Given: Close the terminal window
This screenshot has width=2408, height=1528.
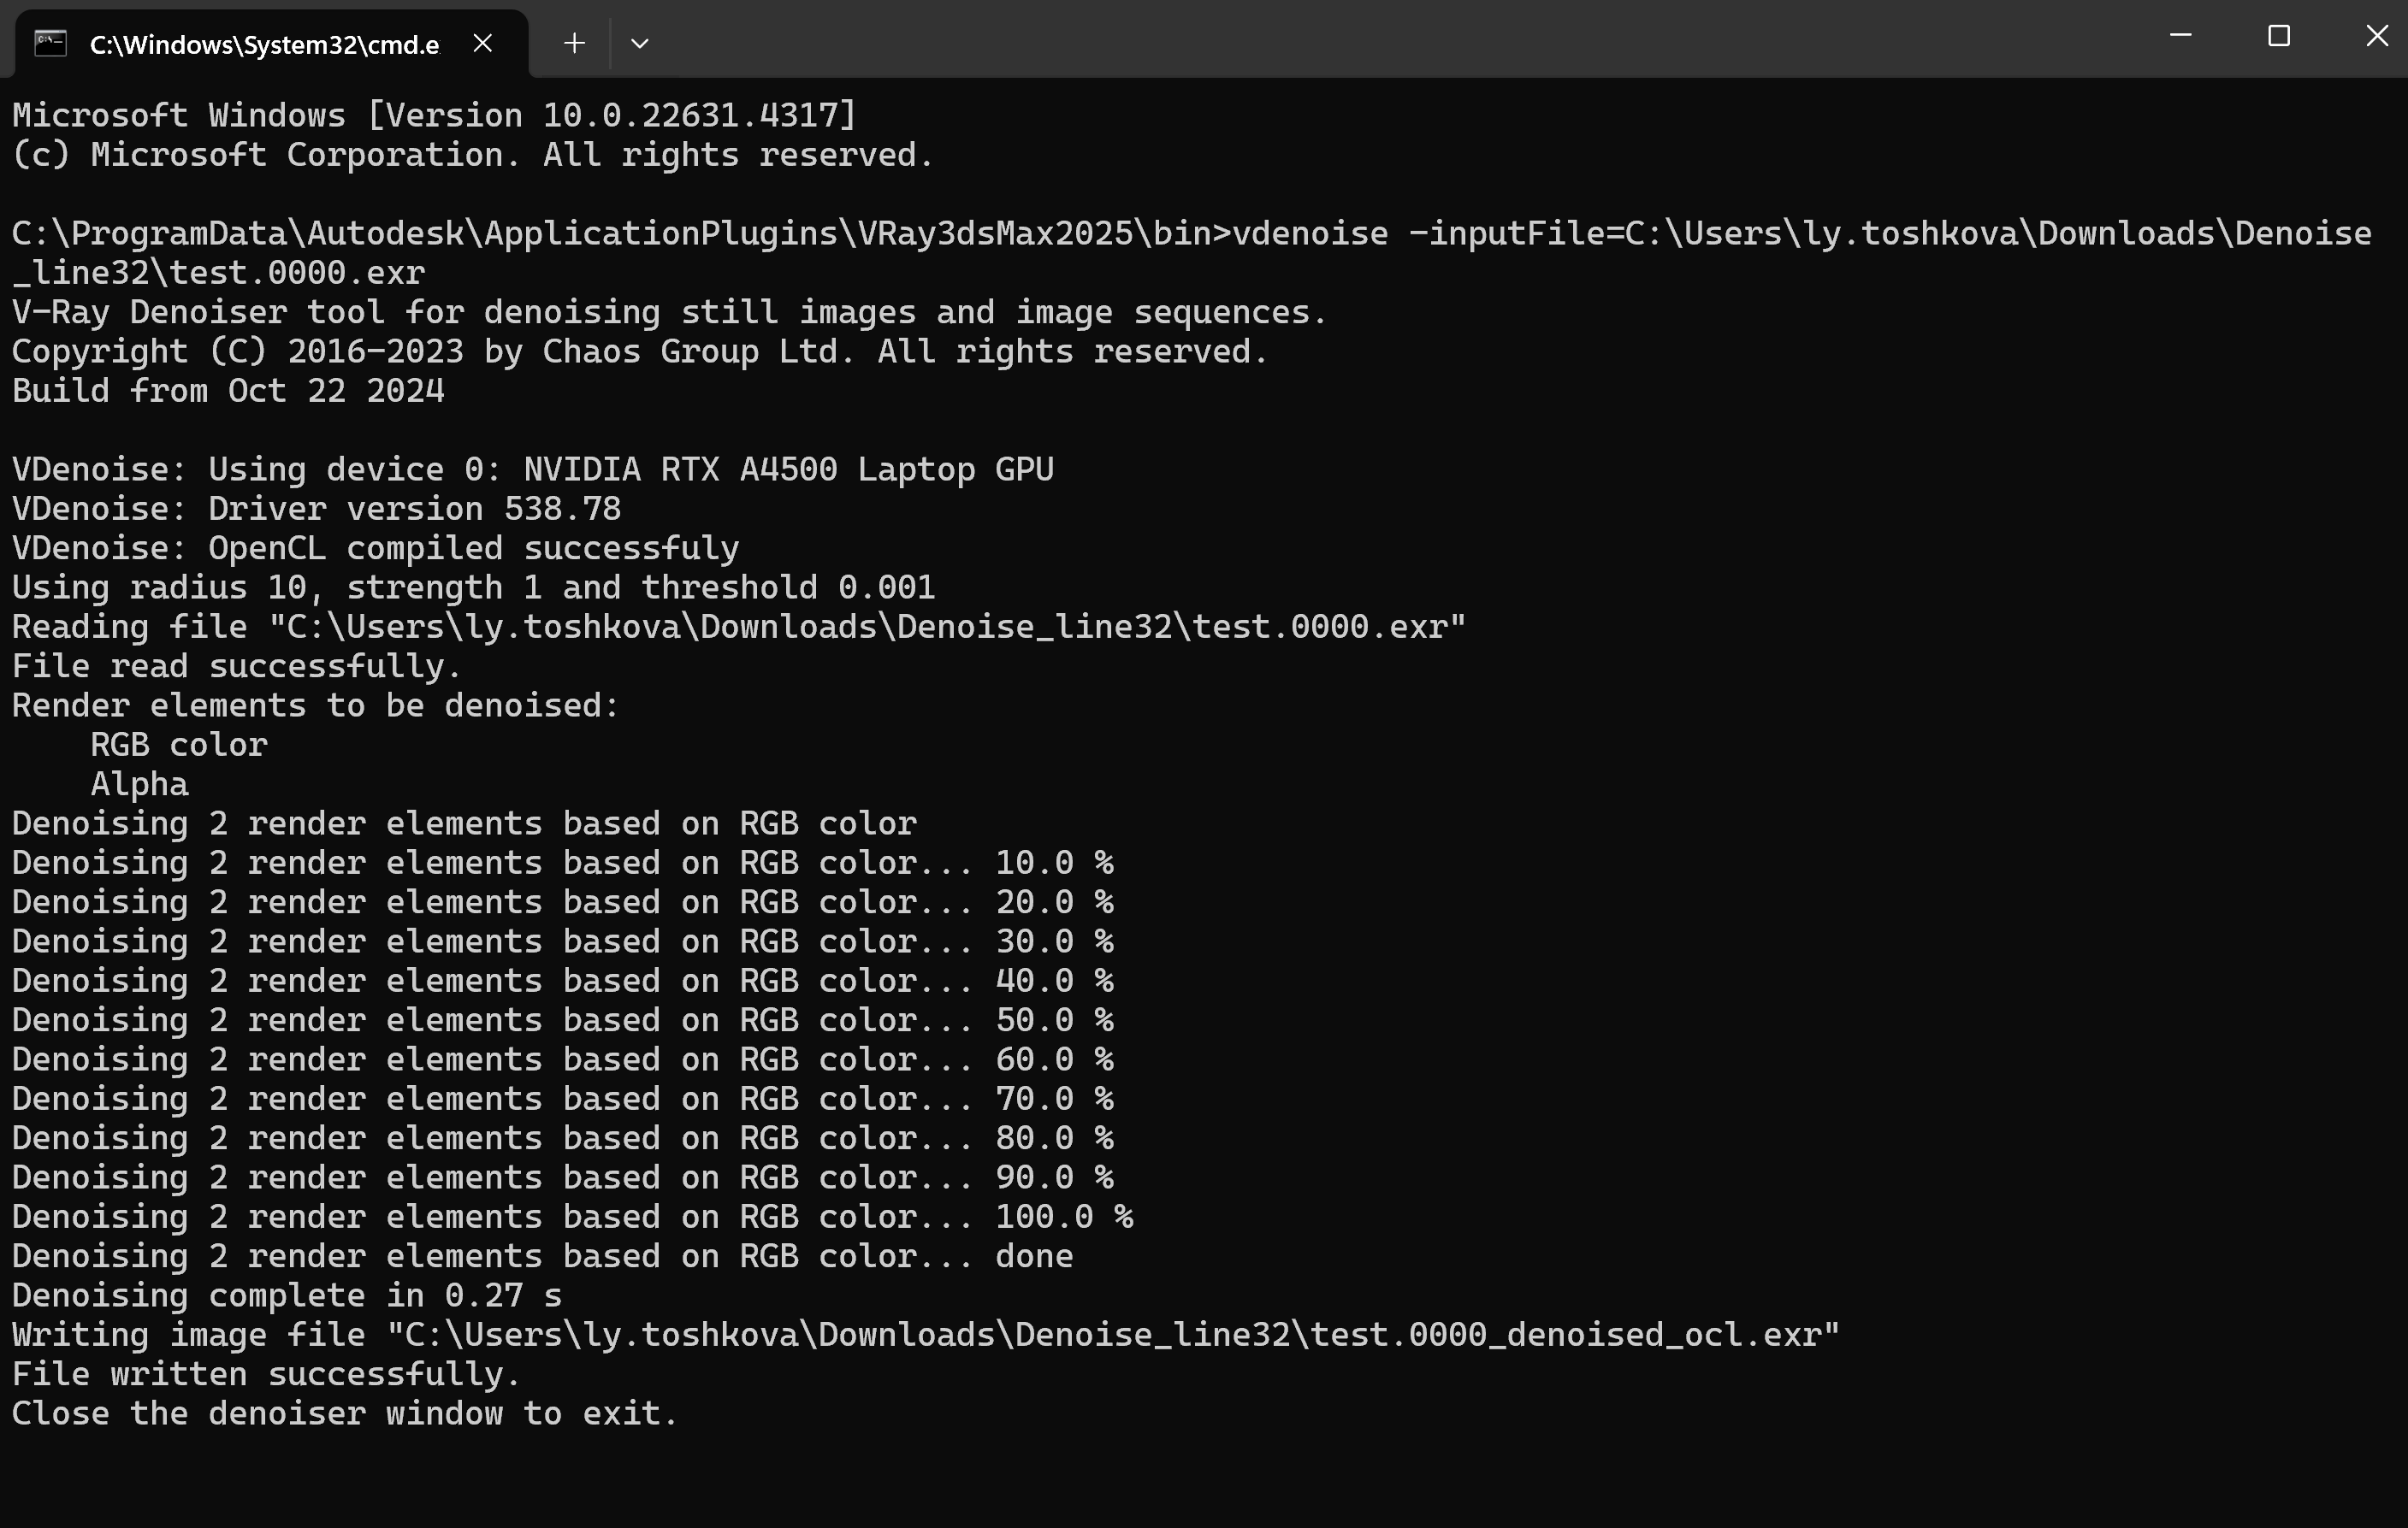Looking at the screenshot, I should pos(2377,36).
